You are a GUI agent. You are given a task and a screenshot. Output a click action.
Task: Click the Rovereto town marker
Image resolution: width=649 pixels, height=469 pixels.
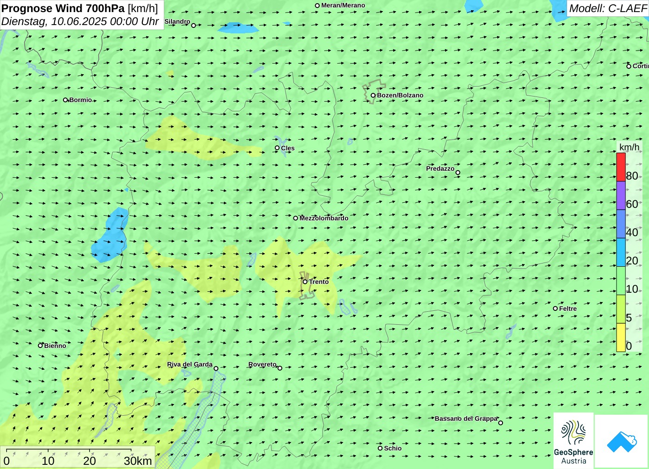click(x=280, y=368)
